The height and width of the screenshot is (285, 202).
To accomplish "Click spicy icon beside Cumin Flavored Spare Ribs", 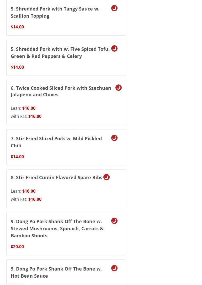I will click(x=107, y=177).
